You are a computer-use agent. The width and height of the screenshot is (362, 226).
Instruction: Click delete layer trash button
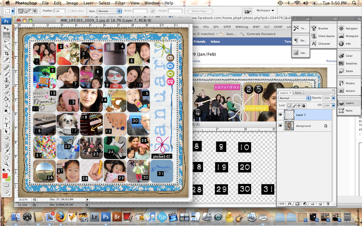(x=328, y=204)
